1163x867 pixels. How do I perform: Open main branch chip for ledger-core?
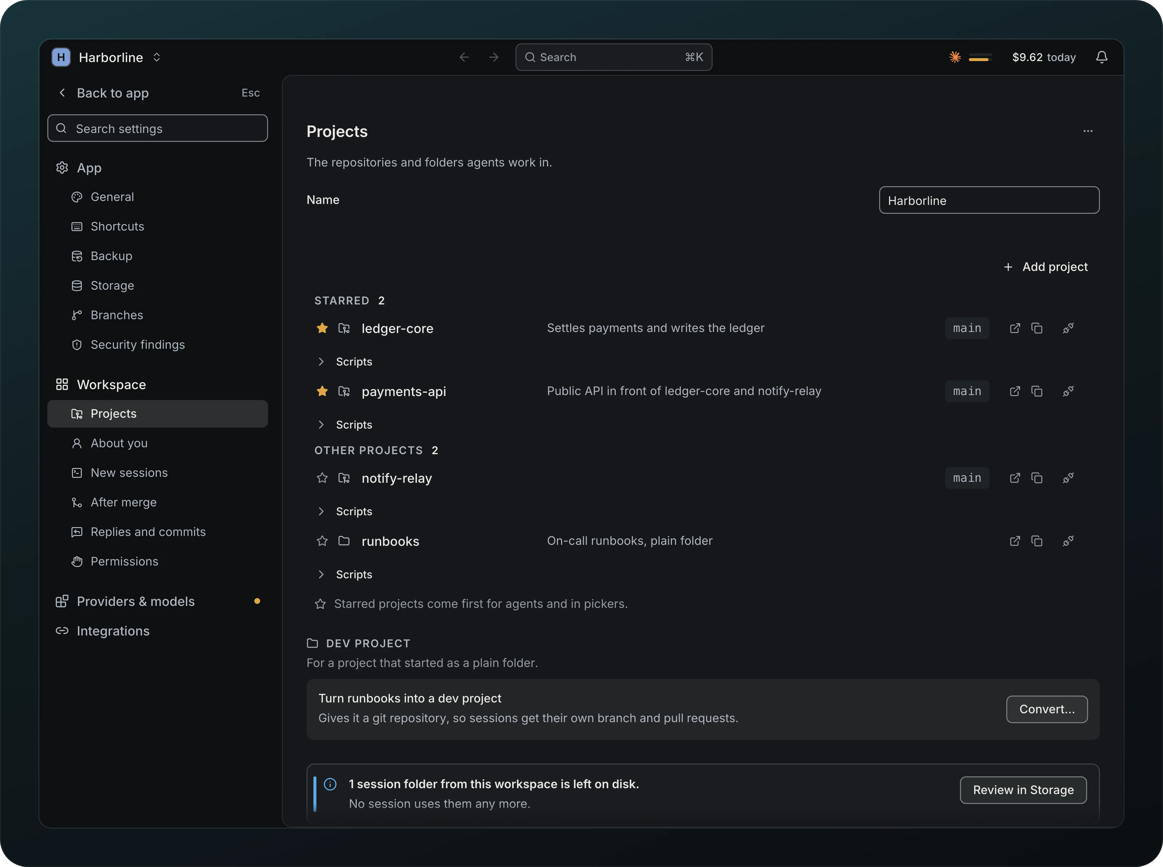click(x=967, y=328)
